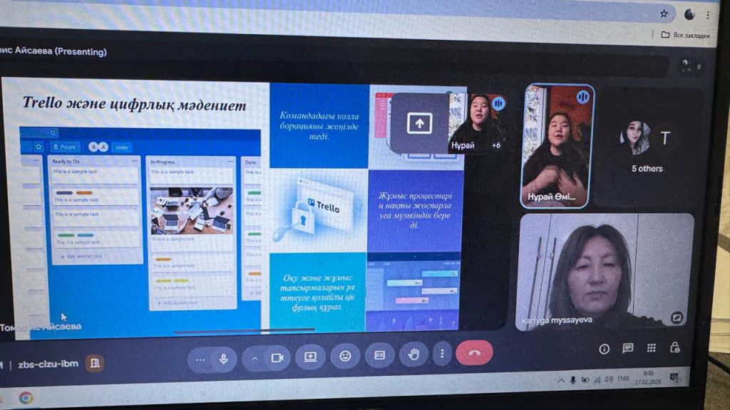The image size is (730, 410).
Task: Open meeting details info icon
Action: tap(604, 348)
